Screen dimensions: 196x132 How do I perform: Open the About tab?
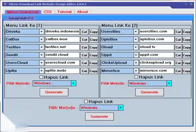tap(82, 12)
